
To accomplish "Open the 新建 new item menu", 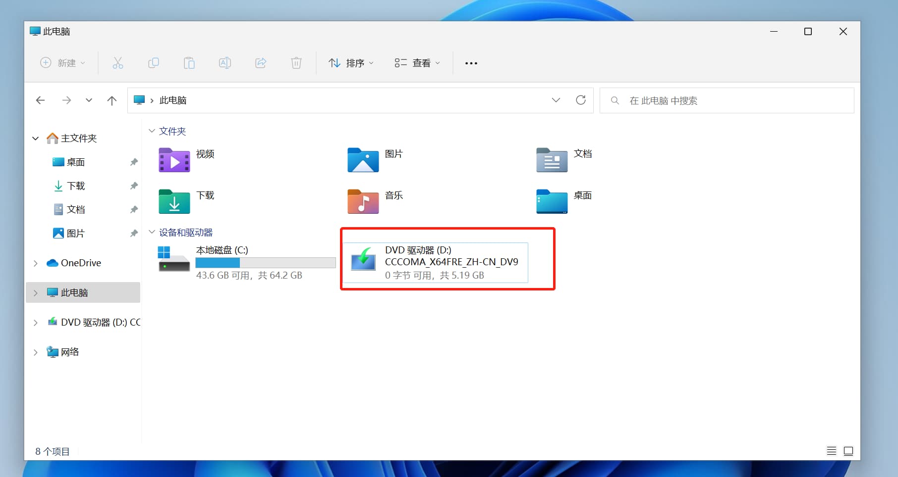I will tap(63, 63).
